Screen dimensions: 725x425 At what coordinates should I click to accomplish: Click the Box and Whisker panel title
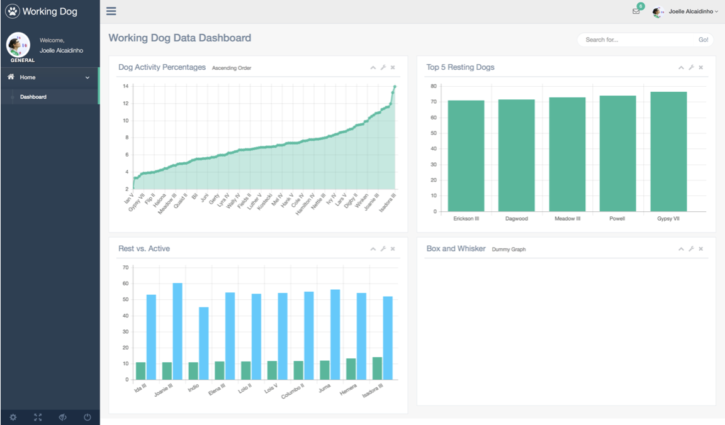coord(456,248)
